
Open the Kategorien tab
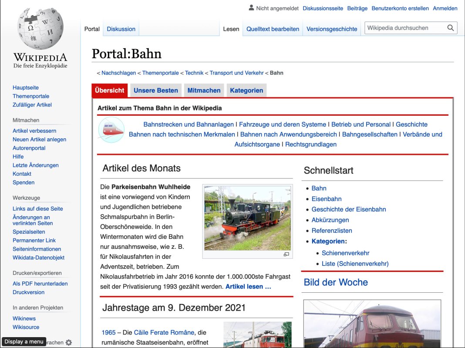click(246, 90)
